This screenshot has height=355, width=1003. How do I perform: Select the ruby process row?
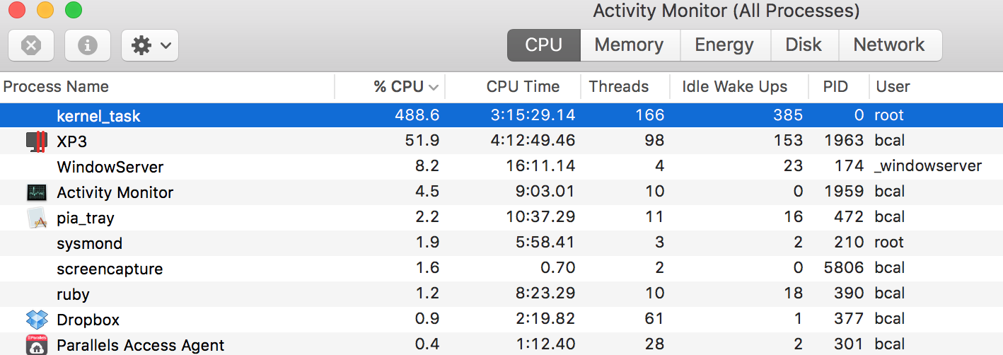pyautogui.click(x=501, y=294)
